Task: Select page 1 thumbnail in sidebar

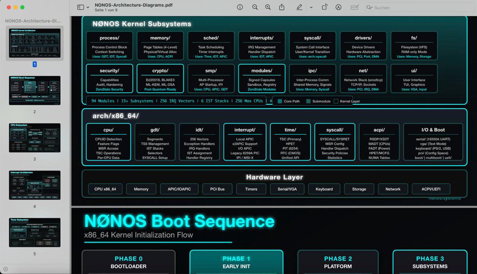Action: click(35, 43)
